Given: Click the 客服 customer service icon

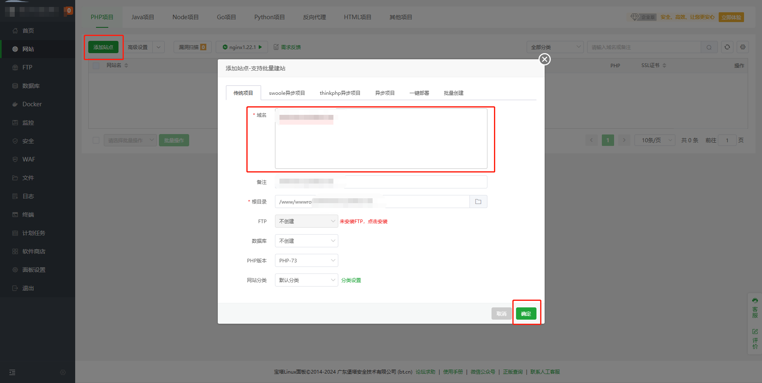Looking at the screenshot, I should pos(755,308).
